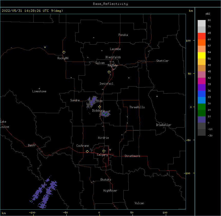Click the RedDeer city label
This screenshot has height=216, width=221.
[x=113, y=65]
